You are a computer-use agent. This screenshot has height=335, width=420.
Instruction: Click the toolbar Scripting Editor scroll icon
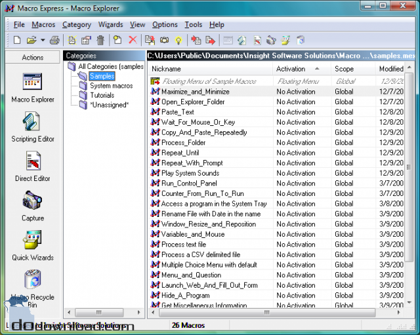242,40
